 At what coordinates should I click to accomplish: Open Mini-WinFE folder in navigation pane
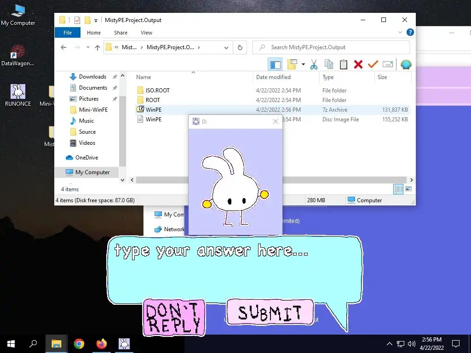coord(93,109)
